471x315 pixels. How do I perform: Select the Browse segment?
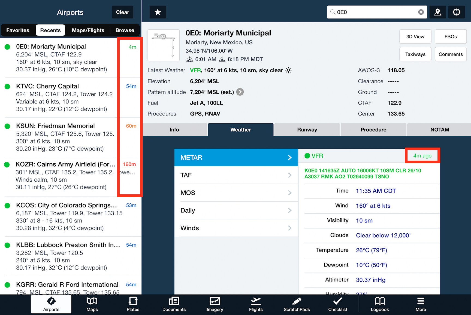125,30
